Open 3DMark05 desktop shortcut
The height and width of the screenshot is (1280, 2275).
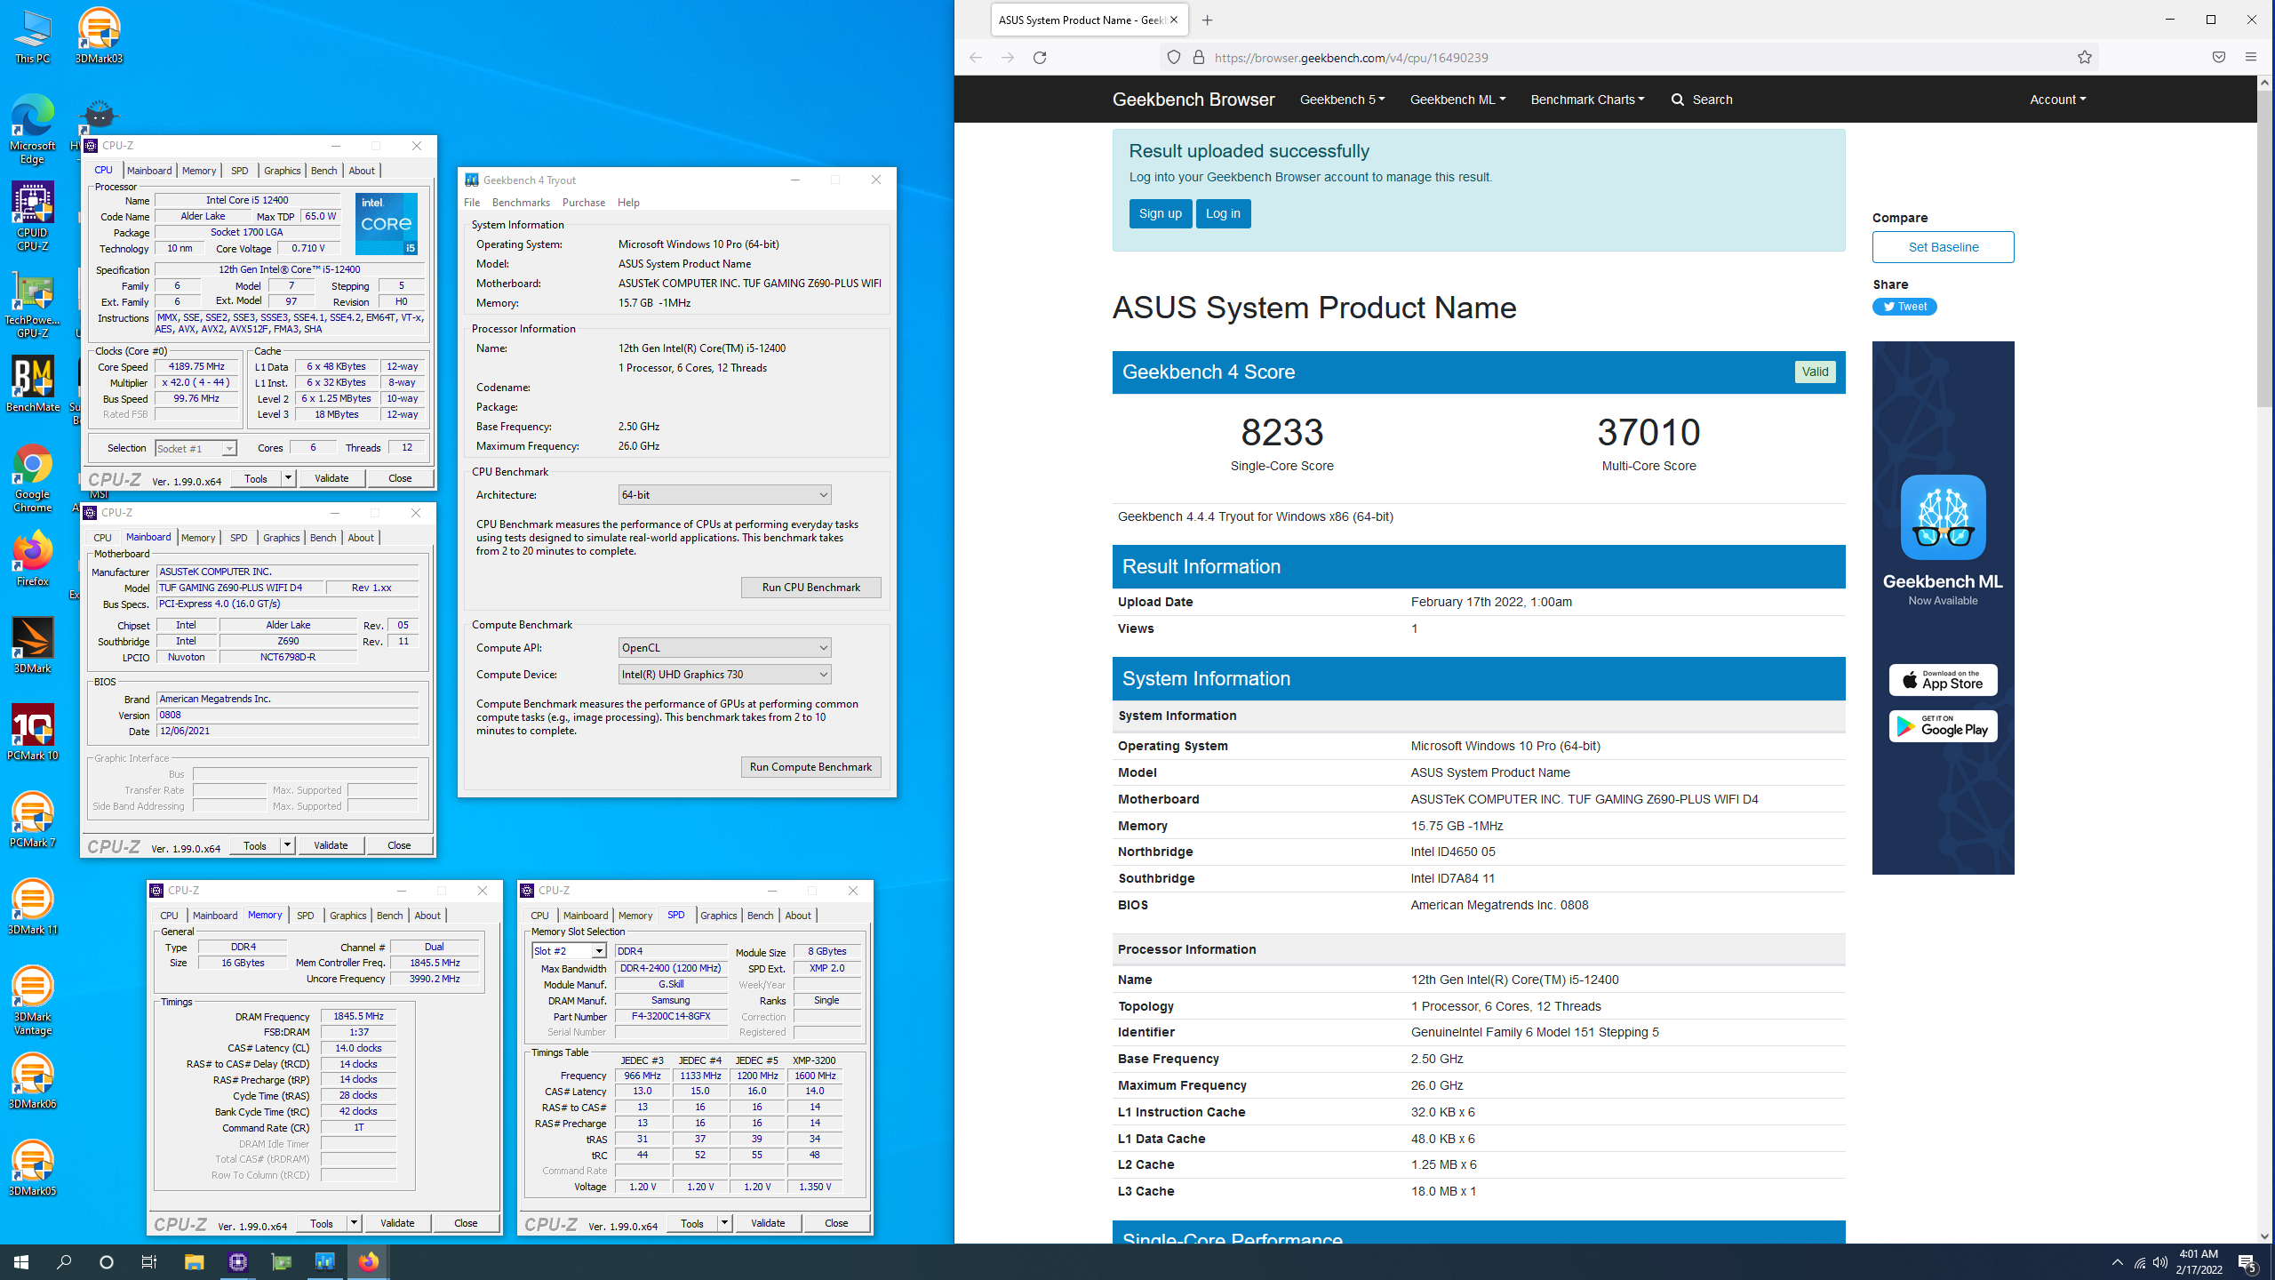point(32,1168)
